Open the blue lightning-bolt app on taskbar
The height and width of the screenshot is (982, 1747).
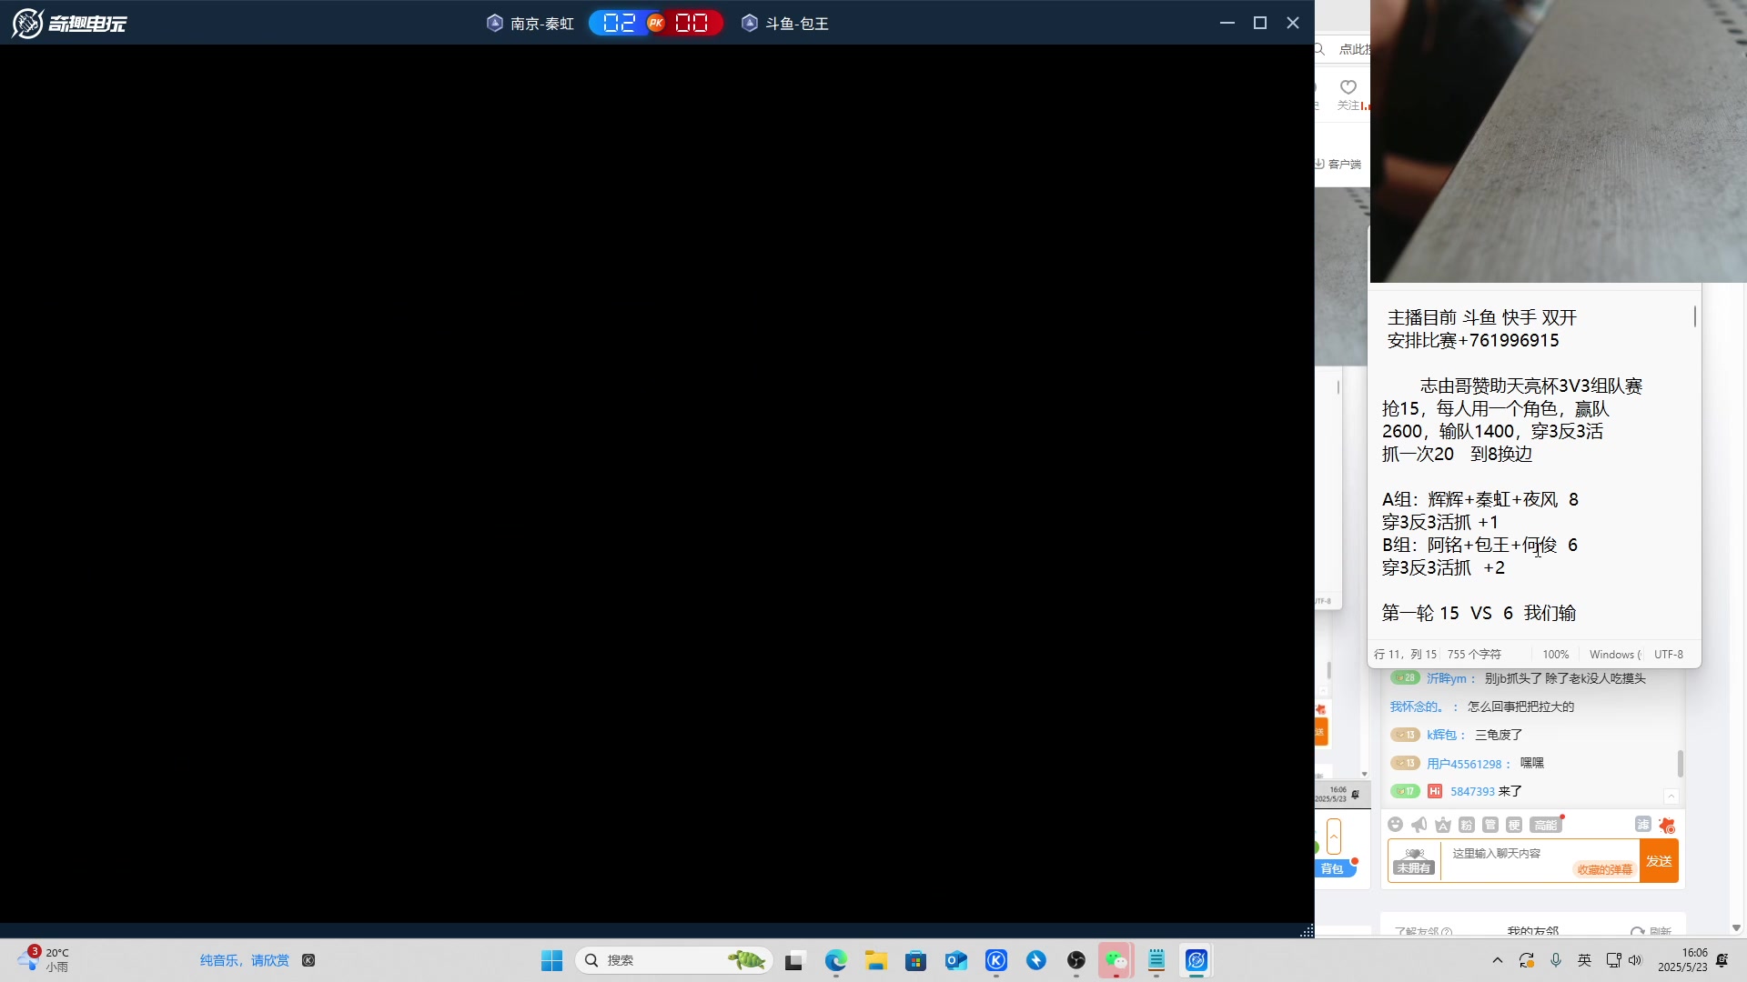coord(1036,960)
